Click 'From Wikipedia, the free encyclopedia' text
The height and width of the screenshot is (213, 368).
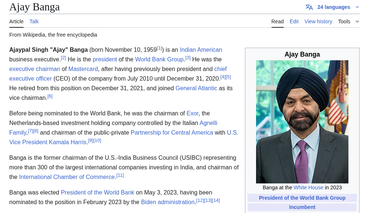pyautogui.click(x=53, y=35)
